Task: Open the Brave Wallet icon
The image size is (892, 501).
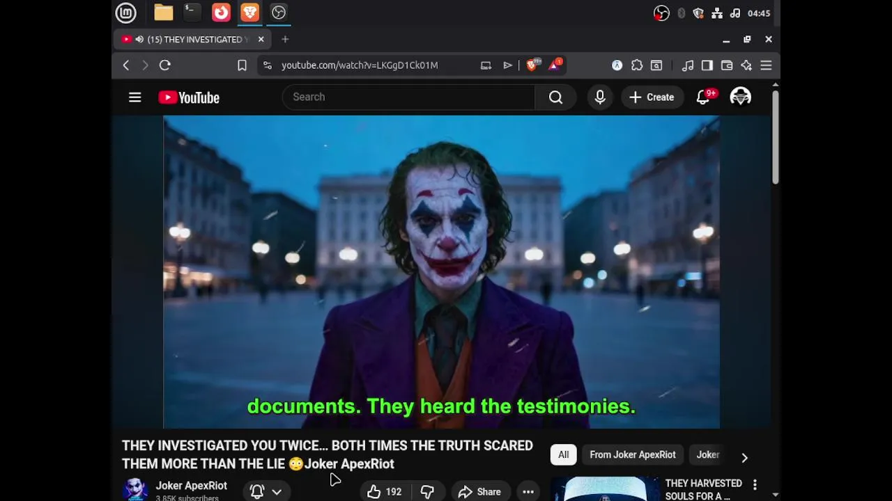Action: [727, 65]
